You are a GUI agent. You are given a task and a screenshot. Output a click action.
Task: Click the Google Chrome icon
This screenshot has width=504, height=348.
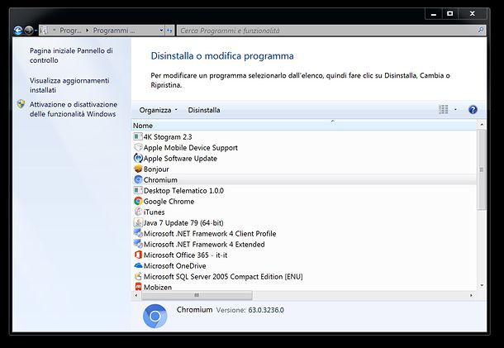(138, 202)
